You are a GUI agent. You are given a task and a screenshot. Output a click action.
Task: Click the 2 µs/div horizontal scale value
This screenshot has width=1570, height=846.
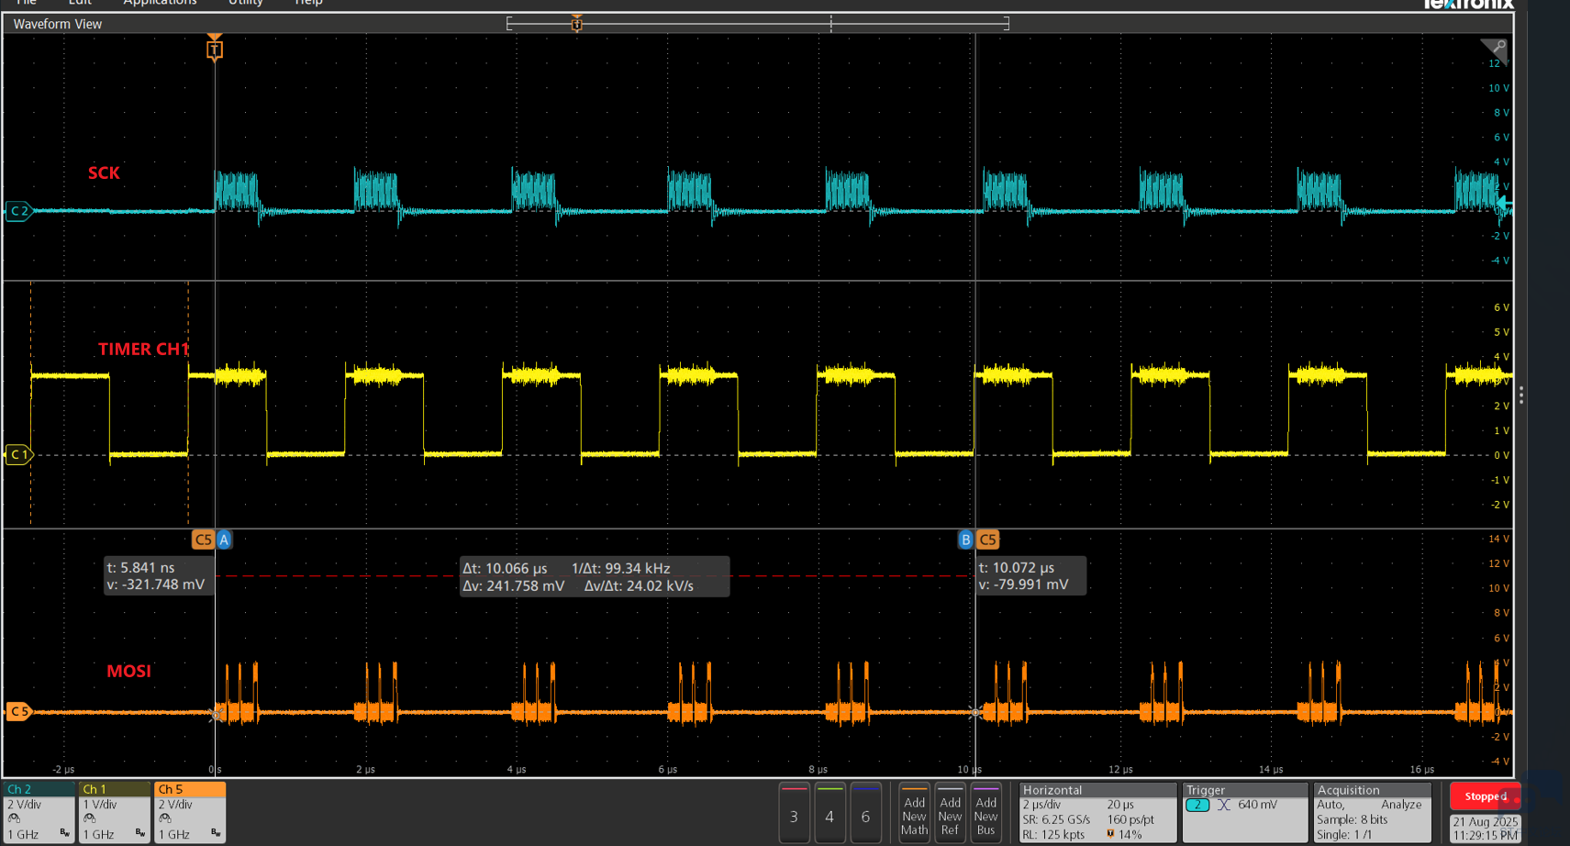tap(1042, 805)
